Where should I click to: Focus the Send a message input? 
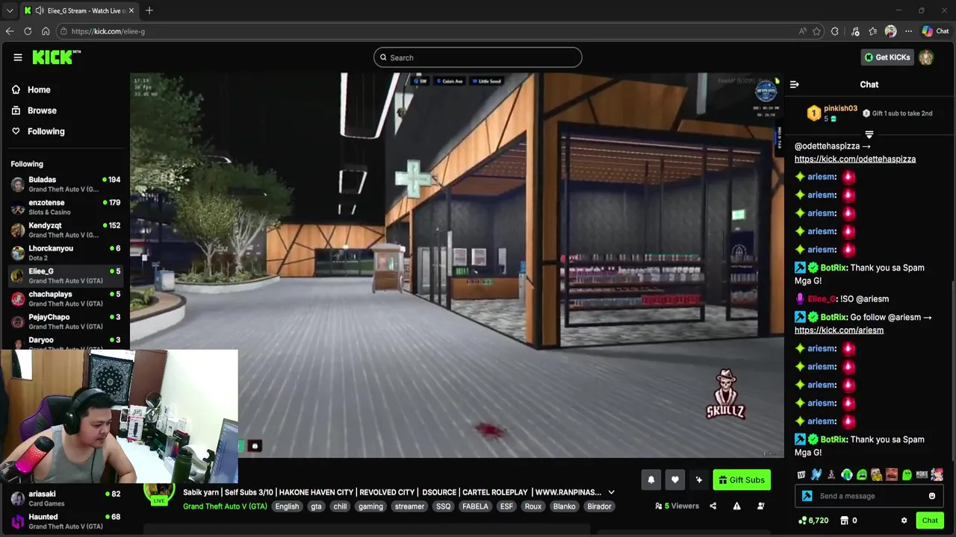coord(870,496)
